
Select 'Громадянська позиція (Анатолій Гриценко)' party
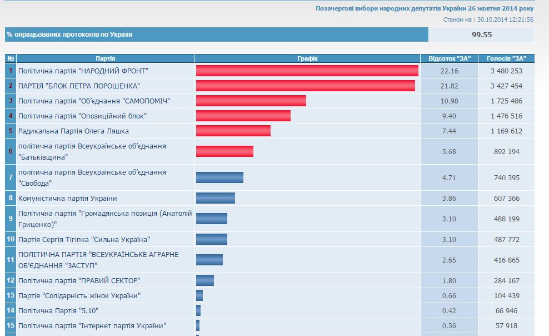105,219
